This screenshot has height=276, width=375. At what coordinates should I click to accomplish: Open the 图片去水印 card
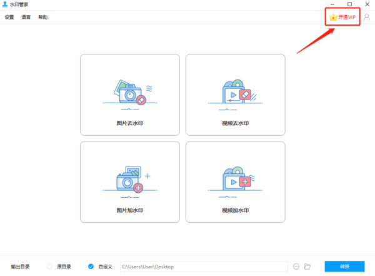130,95
